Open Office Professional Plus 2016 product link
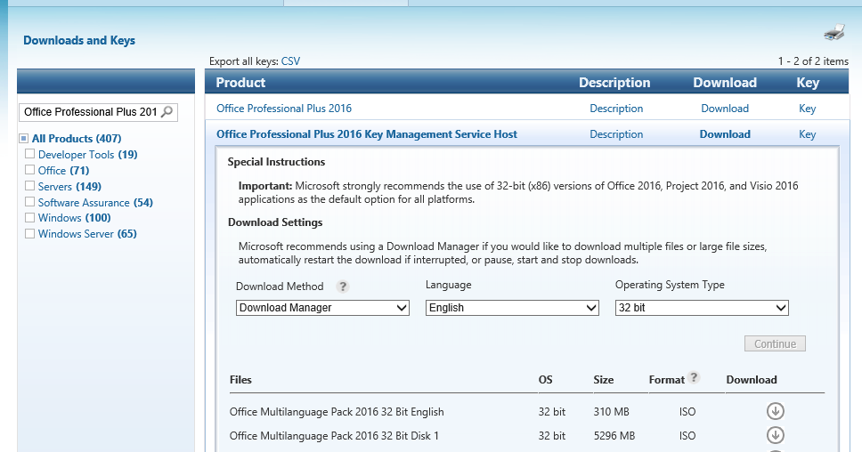The width and height of the screenshot is (862, 452). [x=284, y=109]
